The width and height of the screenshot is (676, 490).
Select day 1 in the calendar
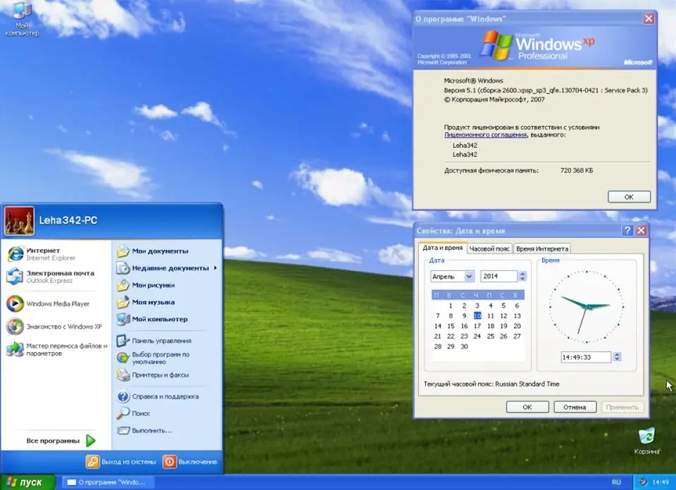tap(451, 306)
